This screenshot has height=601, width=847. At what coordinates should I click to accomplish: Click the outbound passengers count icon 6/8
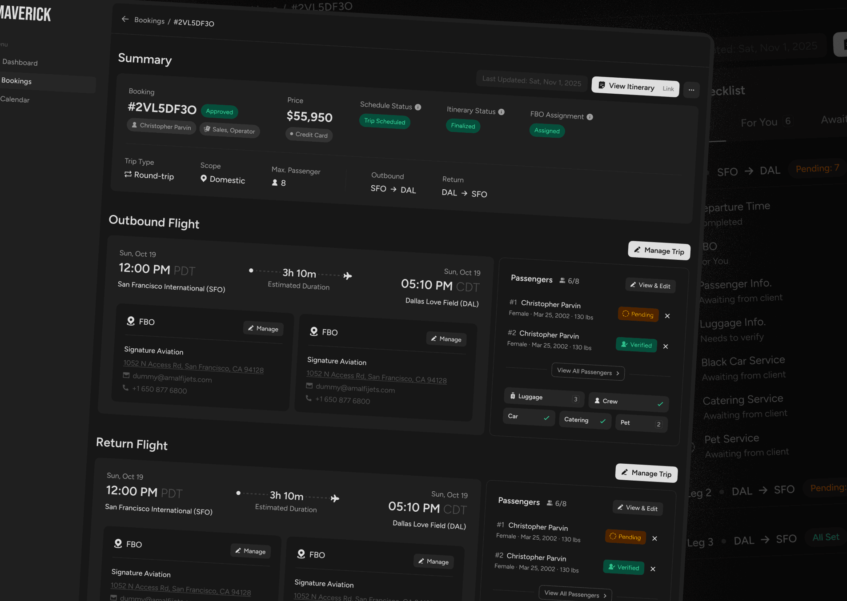pos(562,280)
